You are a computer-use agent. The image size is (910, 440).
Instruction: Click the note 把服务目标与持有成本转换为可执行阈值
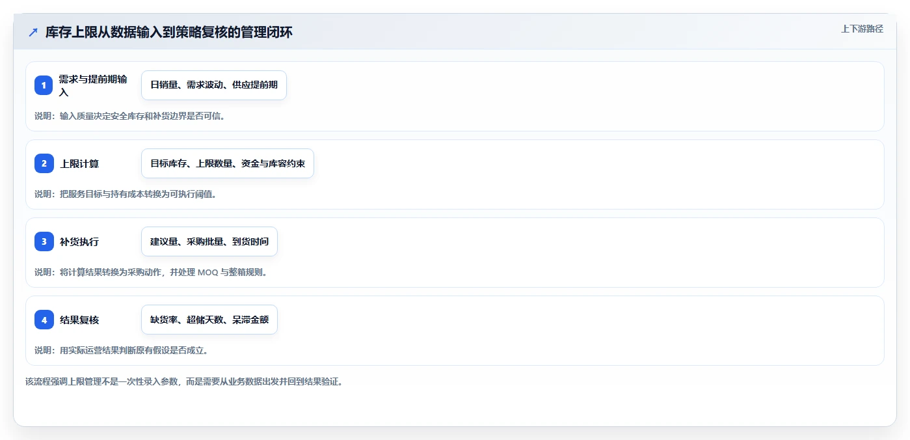click(126, 194)
